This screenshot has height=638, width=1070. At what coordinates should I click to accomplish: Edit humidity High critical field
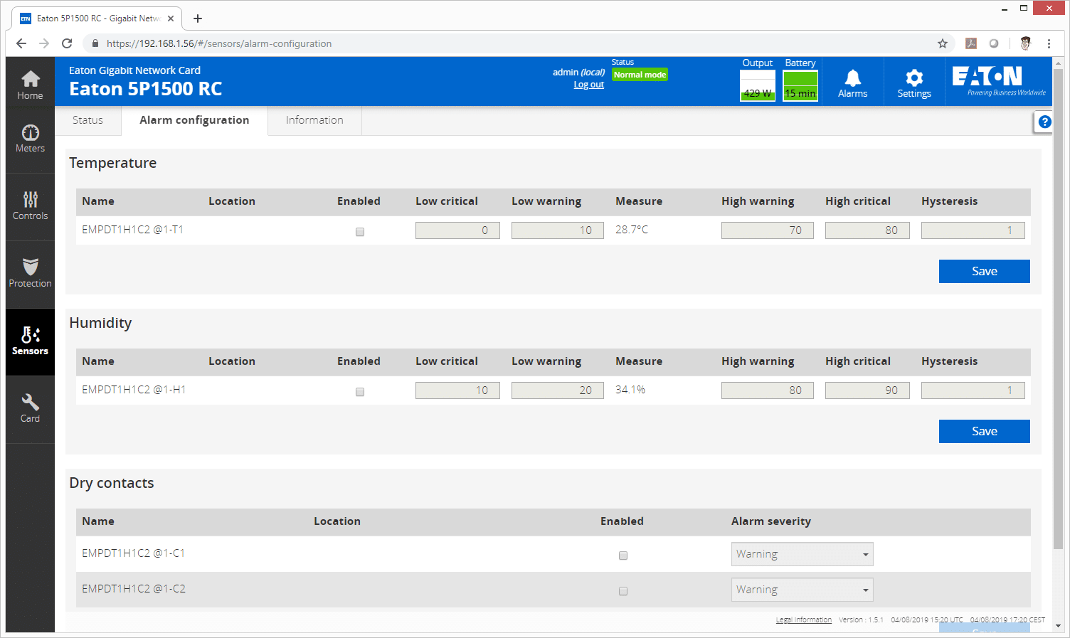pyautogui.click(x=867, y=390)
